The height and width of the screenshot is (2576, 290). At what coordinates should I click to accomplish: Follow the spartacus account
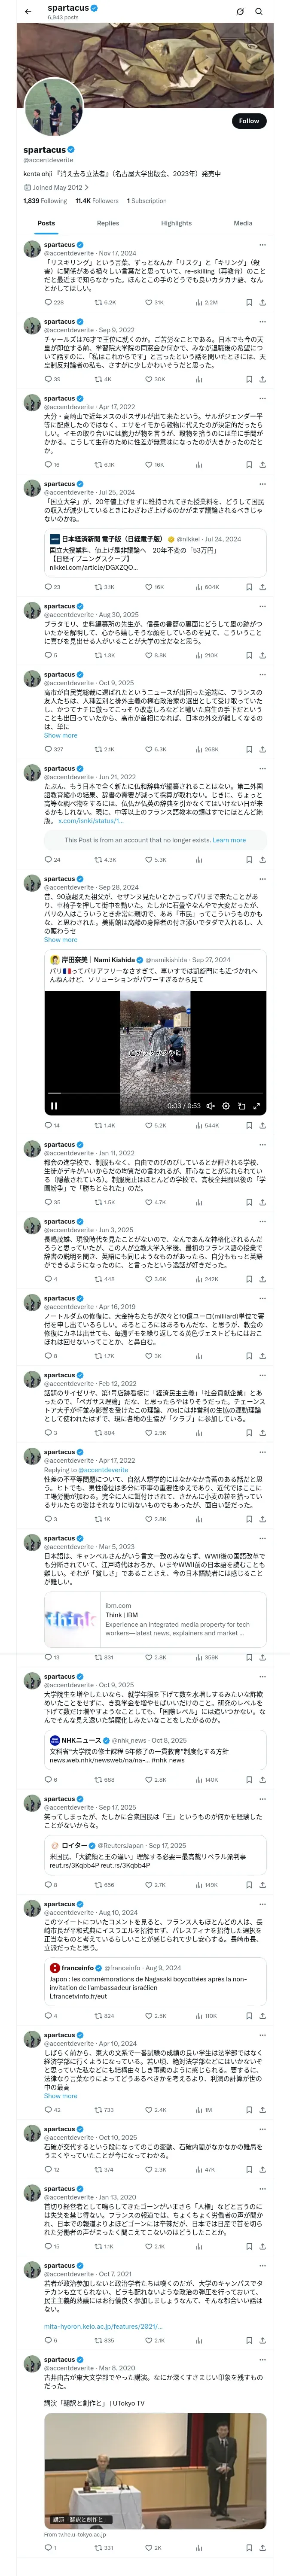pyautogui.click(x=249, y=121)
